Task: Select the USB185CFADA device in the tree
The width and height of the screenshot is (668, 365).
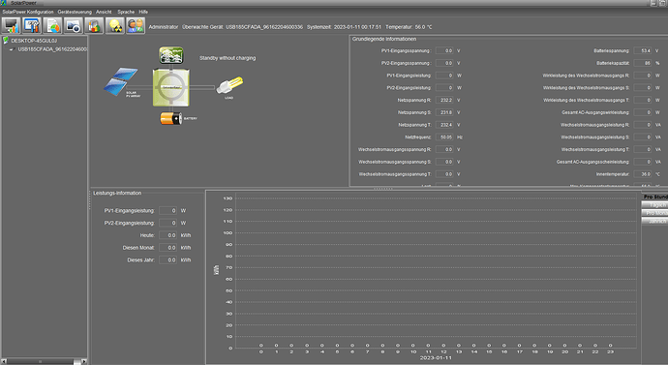Action: tap(52, 49)
